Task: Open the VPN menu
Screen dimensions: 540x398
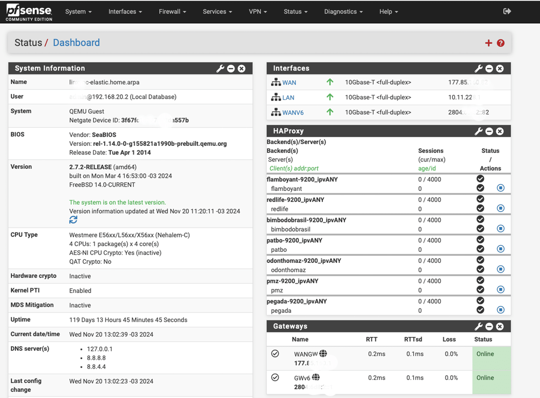Action: [x=258, y=11]
